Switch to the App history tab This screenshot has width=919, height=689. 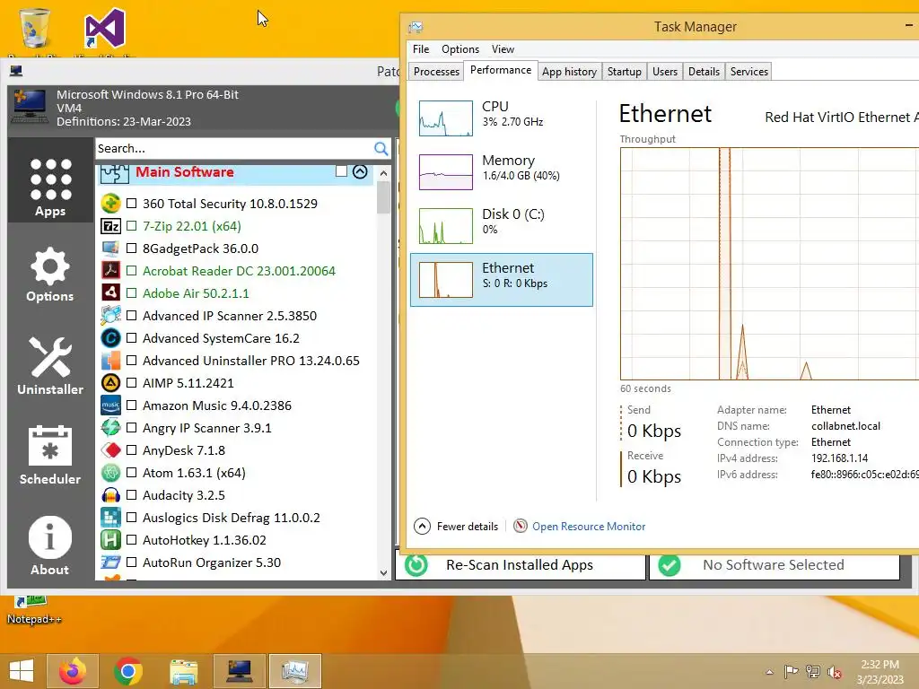point(569,72)
